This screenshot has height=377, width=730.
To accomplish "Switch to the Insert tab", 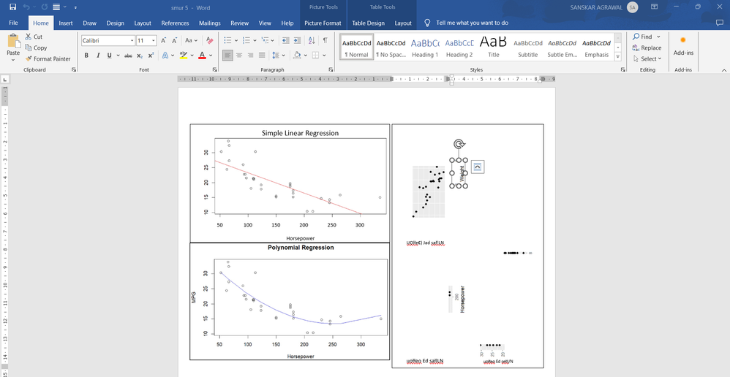I will pos(66,23).
